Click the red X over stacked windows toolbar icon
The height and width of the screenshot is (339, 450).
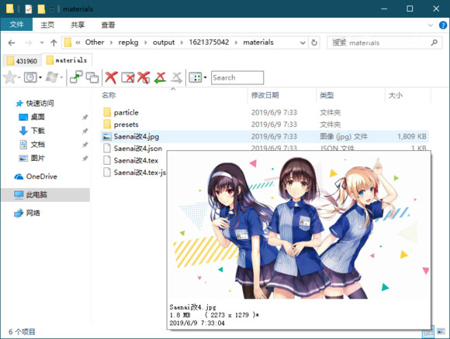tap(144, 77)
